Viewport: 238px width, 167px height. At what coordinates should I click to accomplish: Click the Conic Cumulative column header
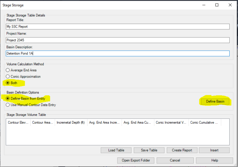[205, 122]
